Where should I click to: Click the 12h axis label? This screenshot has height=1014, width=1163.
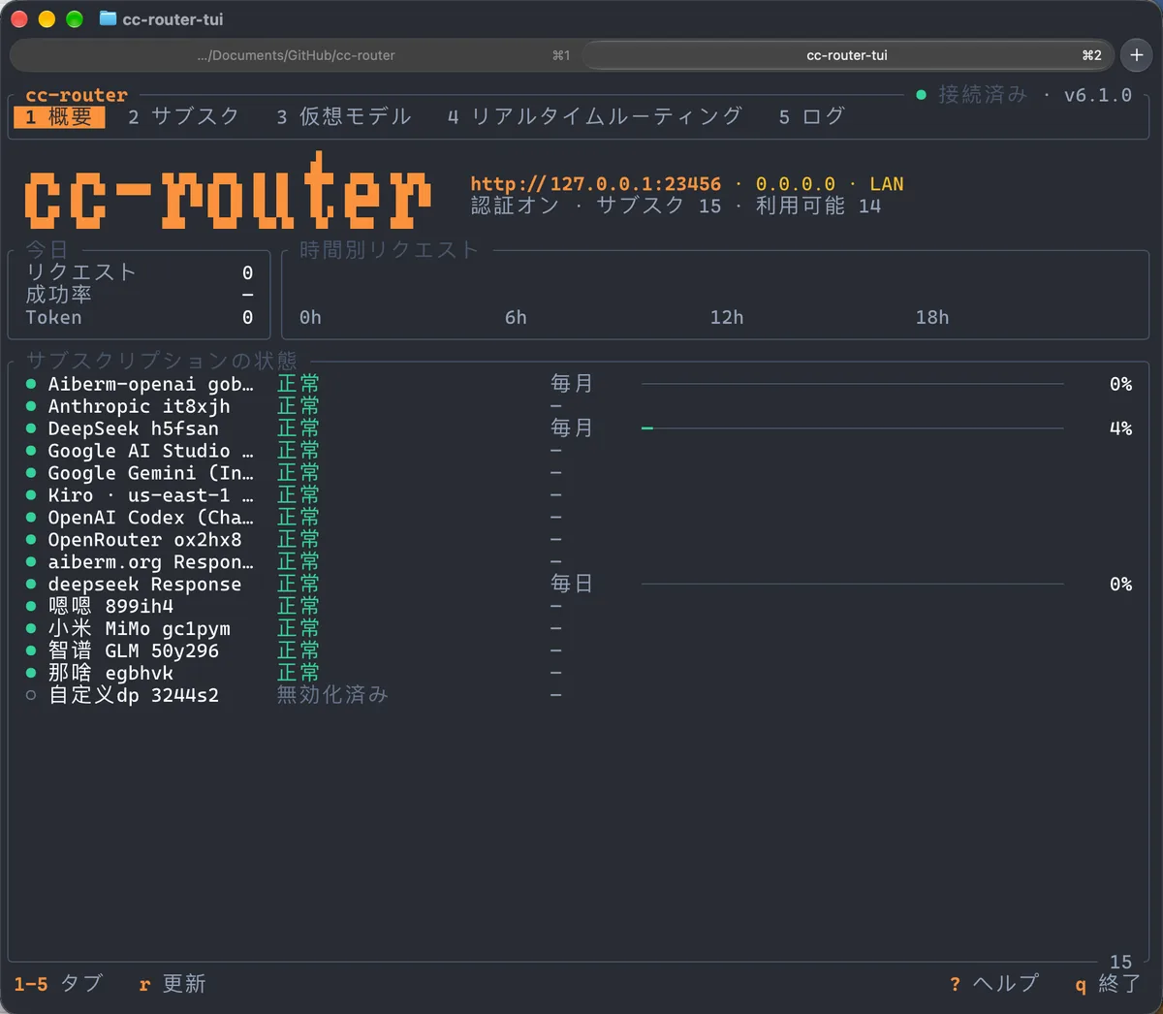727,318
